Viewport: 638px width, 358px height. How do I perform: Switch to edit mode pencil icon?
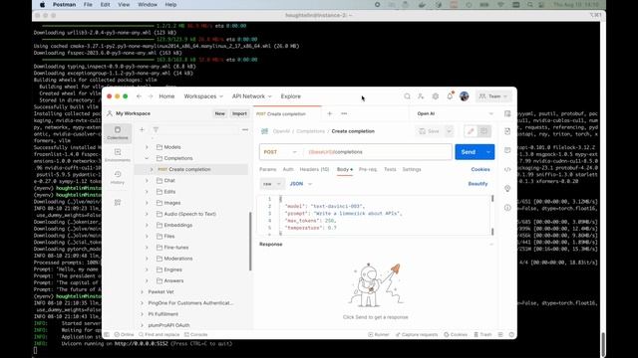point(471,131)
